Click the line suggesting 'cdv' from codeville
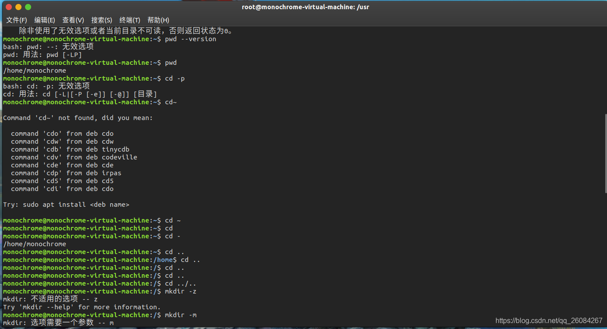 click(x=74, y=157)
